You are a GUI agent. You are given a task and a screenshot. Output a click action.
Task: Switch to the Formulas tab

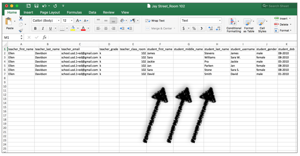click(74, 12)
